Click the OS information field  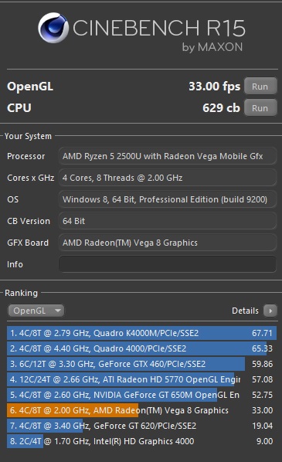click(168, 199)
